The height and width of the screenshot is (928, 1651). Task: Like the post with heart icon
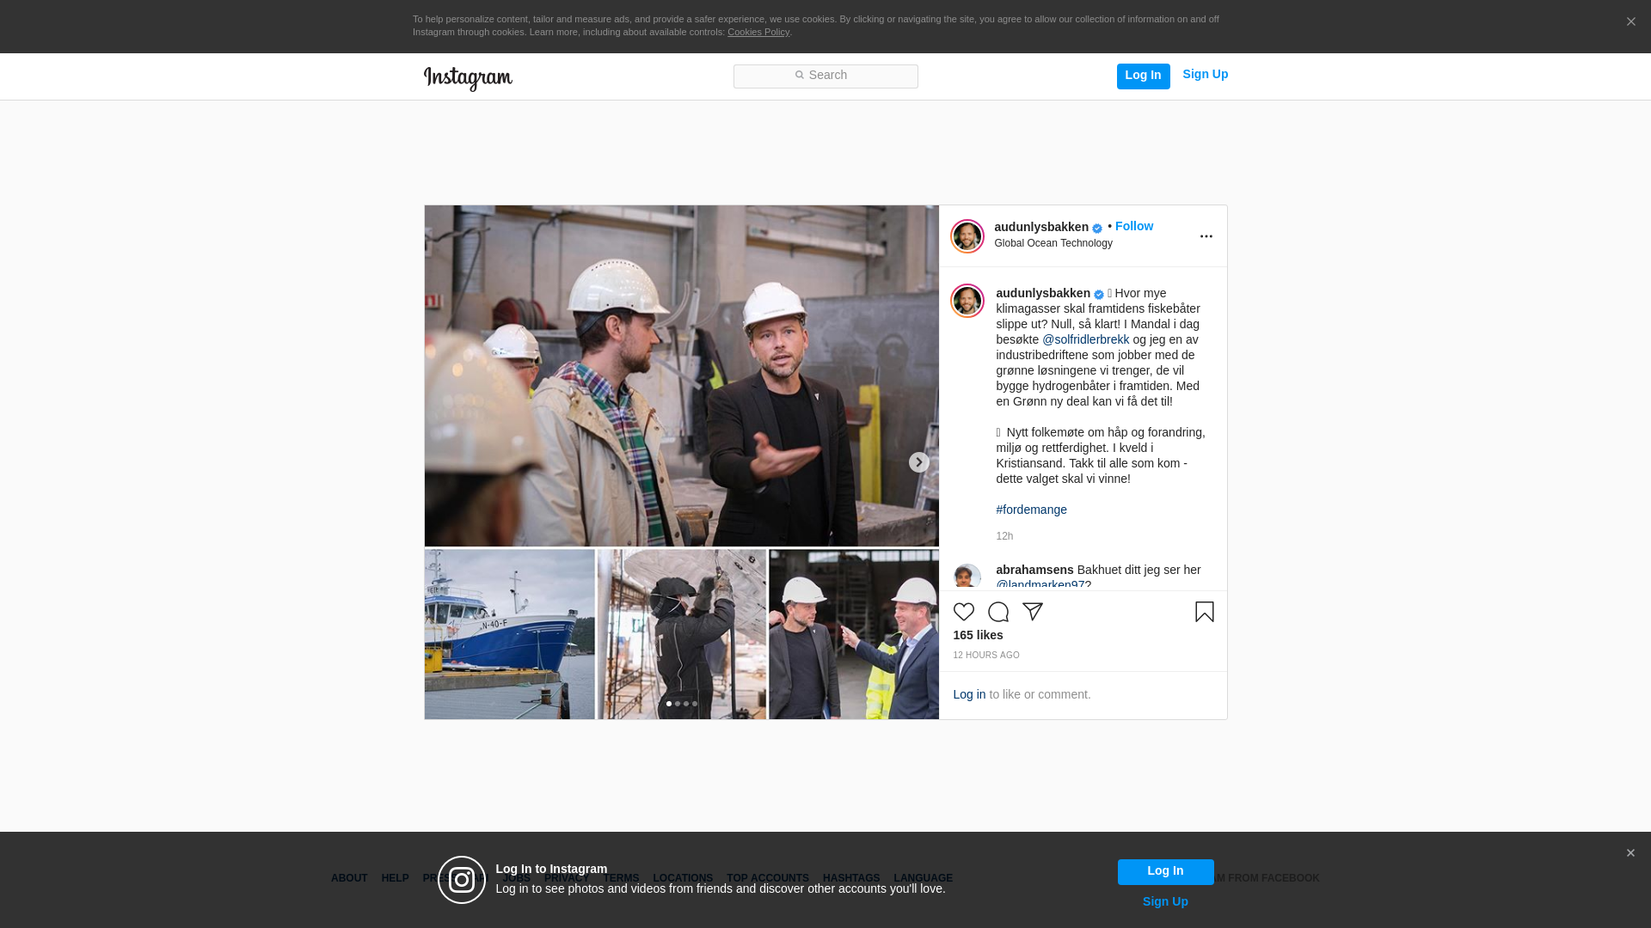tap(963, 612)
